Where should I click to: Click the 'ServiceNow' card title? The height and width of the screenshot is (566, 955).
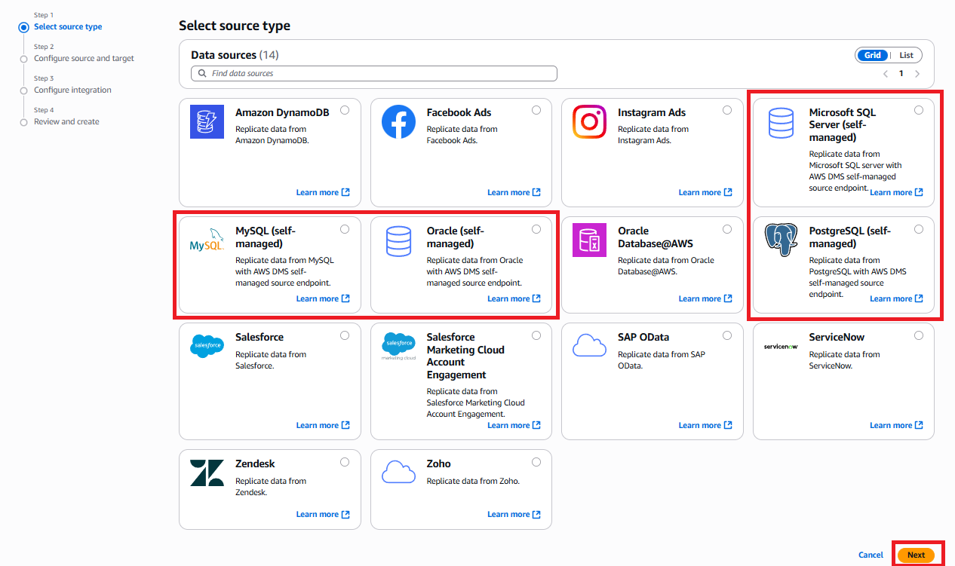pyautogui.click(x=837, y=338)
